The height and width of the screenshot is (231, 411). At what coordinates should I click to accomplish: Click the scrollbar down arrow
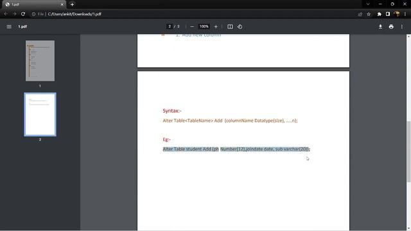click(408, 228)
